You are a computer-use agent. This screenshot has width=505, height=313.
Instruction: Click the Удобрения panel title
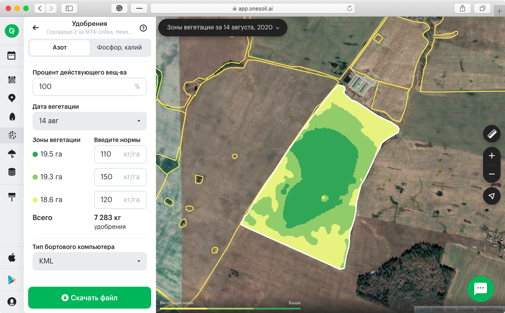[90, 24]
